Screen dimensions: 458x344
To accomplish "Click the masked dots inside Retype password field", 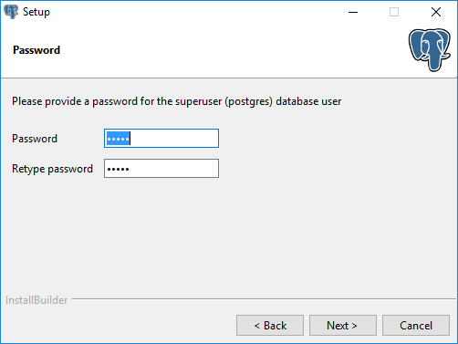I will click(119, 169).
